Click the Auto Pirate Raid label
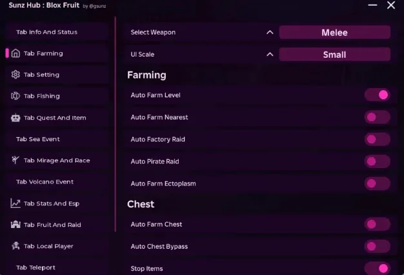This screenshot has height=275, width=404. pos(155,162)
